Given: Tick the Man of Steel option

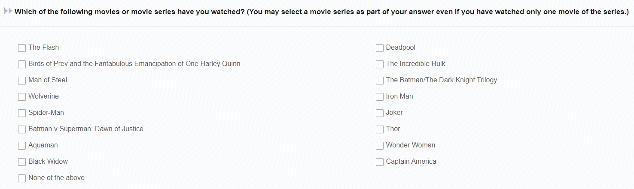Looking at the screenshot, I should tap(22, 81).
